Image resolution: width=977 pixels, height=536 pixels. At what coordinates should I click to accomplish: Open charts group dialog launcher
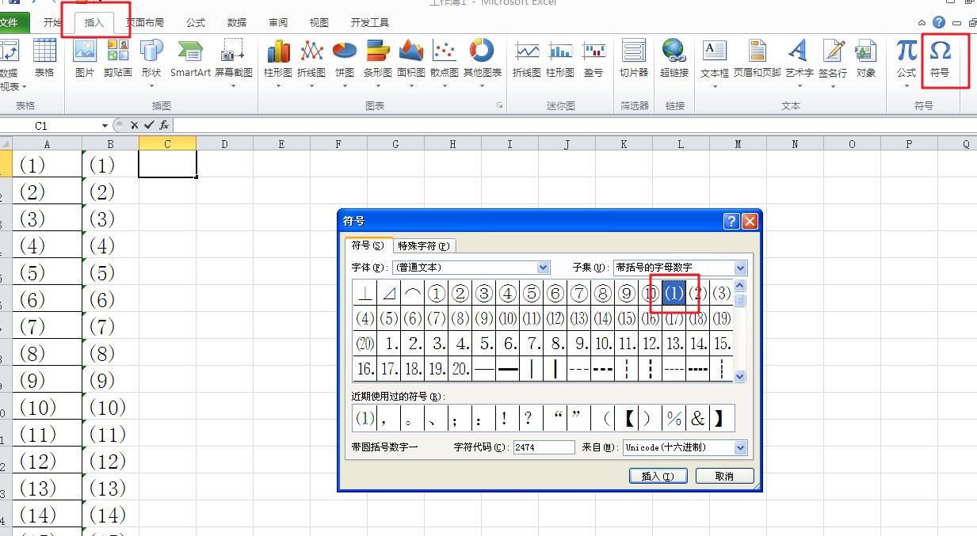[x=499, y=105]
